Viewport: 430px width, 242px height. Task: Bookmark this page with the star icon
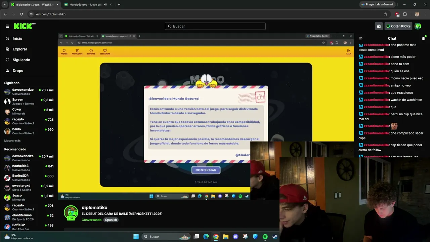click(x=386, y=14)
